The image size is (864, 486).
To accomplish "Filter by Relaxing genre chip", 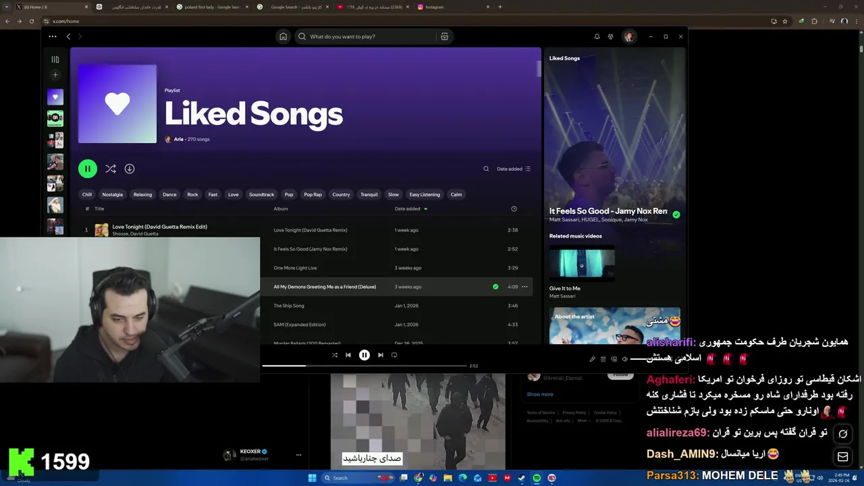I will [142, 194].
